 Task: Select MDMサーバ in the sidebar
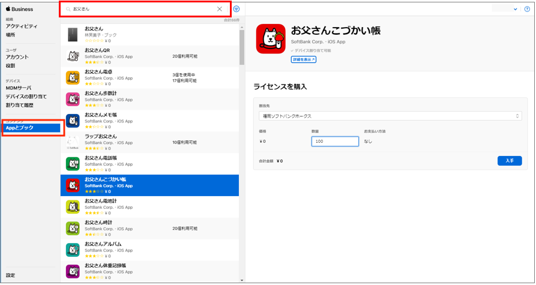tap(19, 88)
